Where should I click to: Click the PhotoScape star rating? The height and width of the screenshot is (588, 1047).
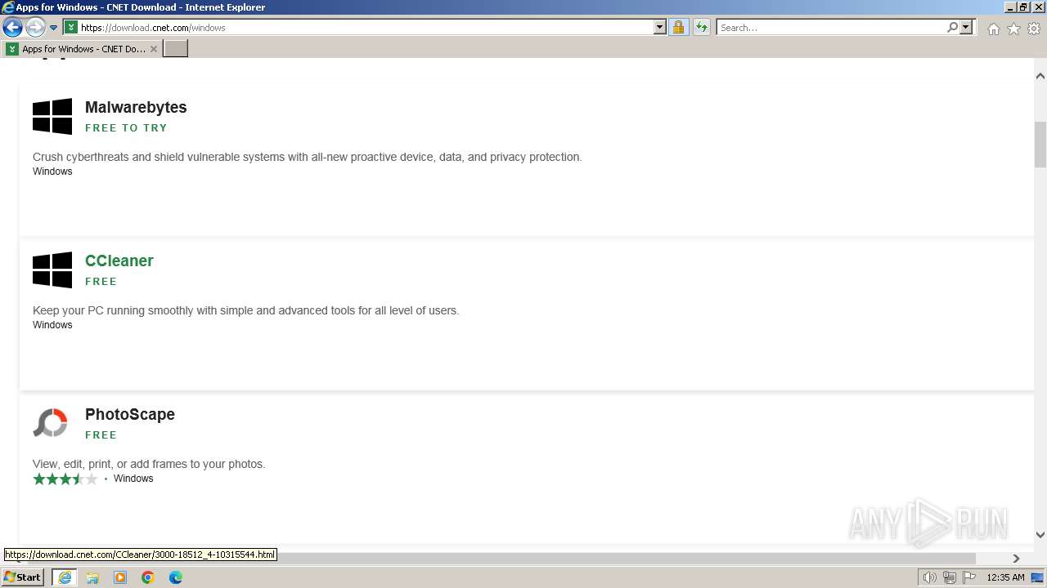[65, 479]
